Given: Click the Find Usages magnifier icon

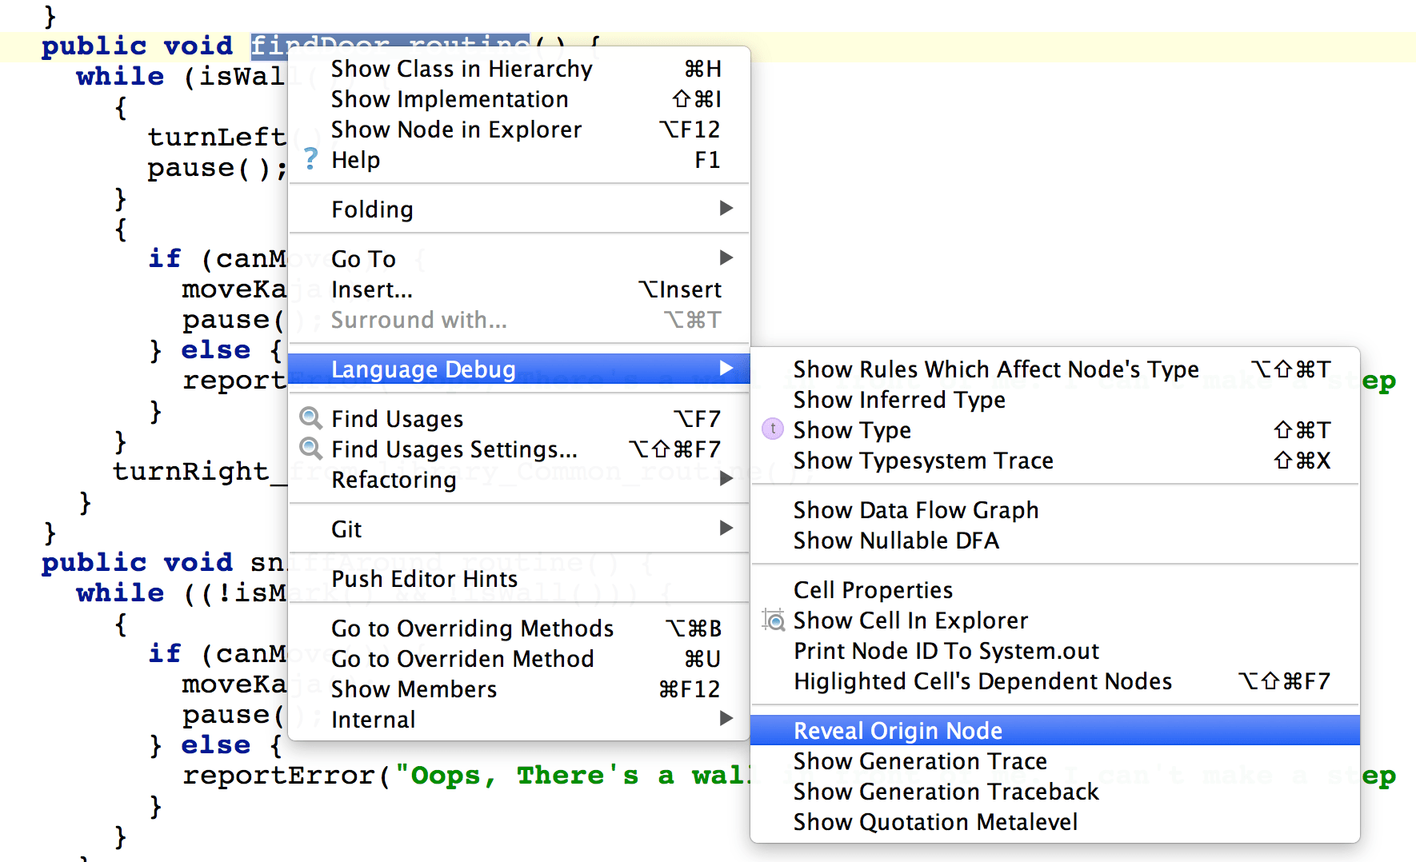Looking at the screenshot, I should [310, 418].
